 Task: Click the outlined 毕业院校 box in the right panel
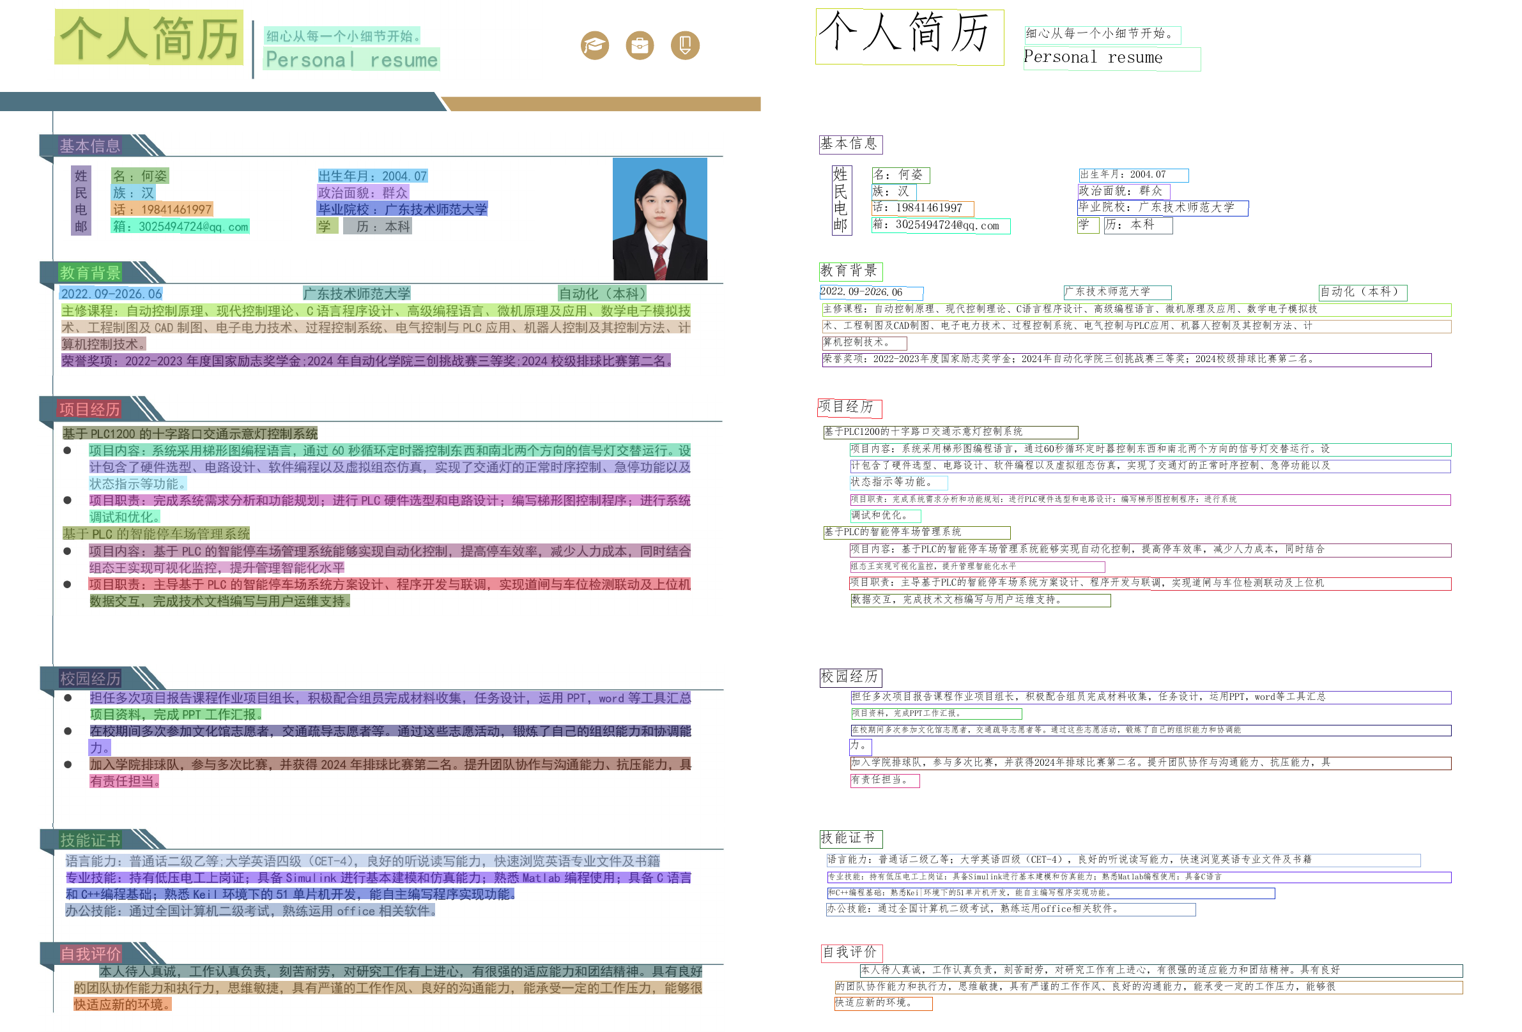pyautogui.click(x=1162, y=208)
